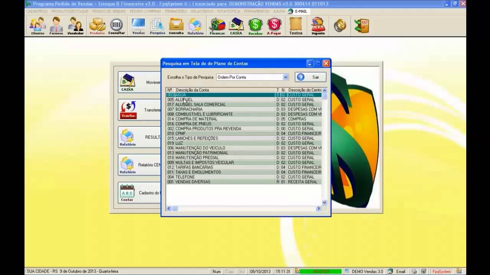
Task: Open the PEDIDO COMPRAS menu
Action: tap(145, 11)
